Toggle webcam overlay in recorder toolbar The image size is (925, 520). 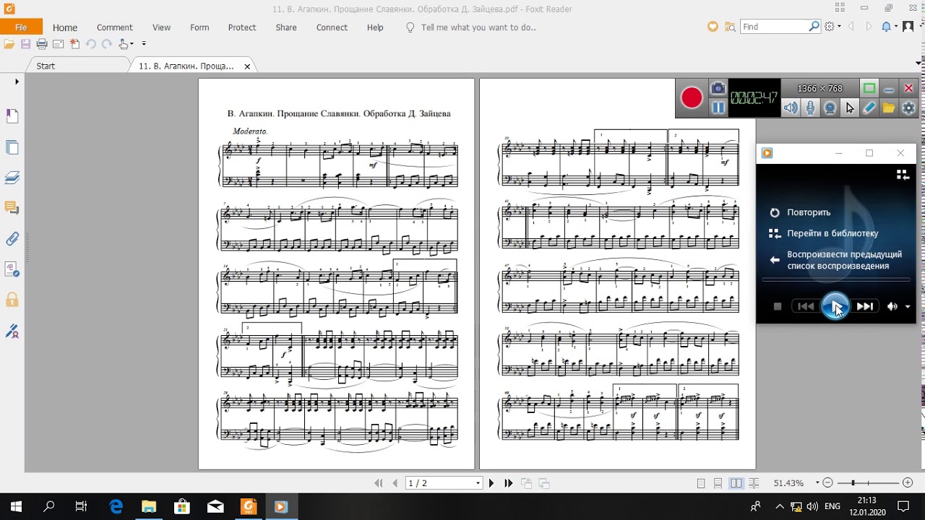click(830, 108)
